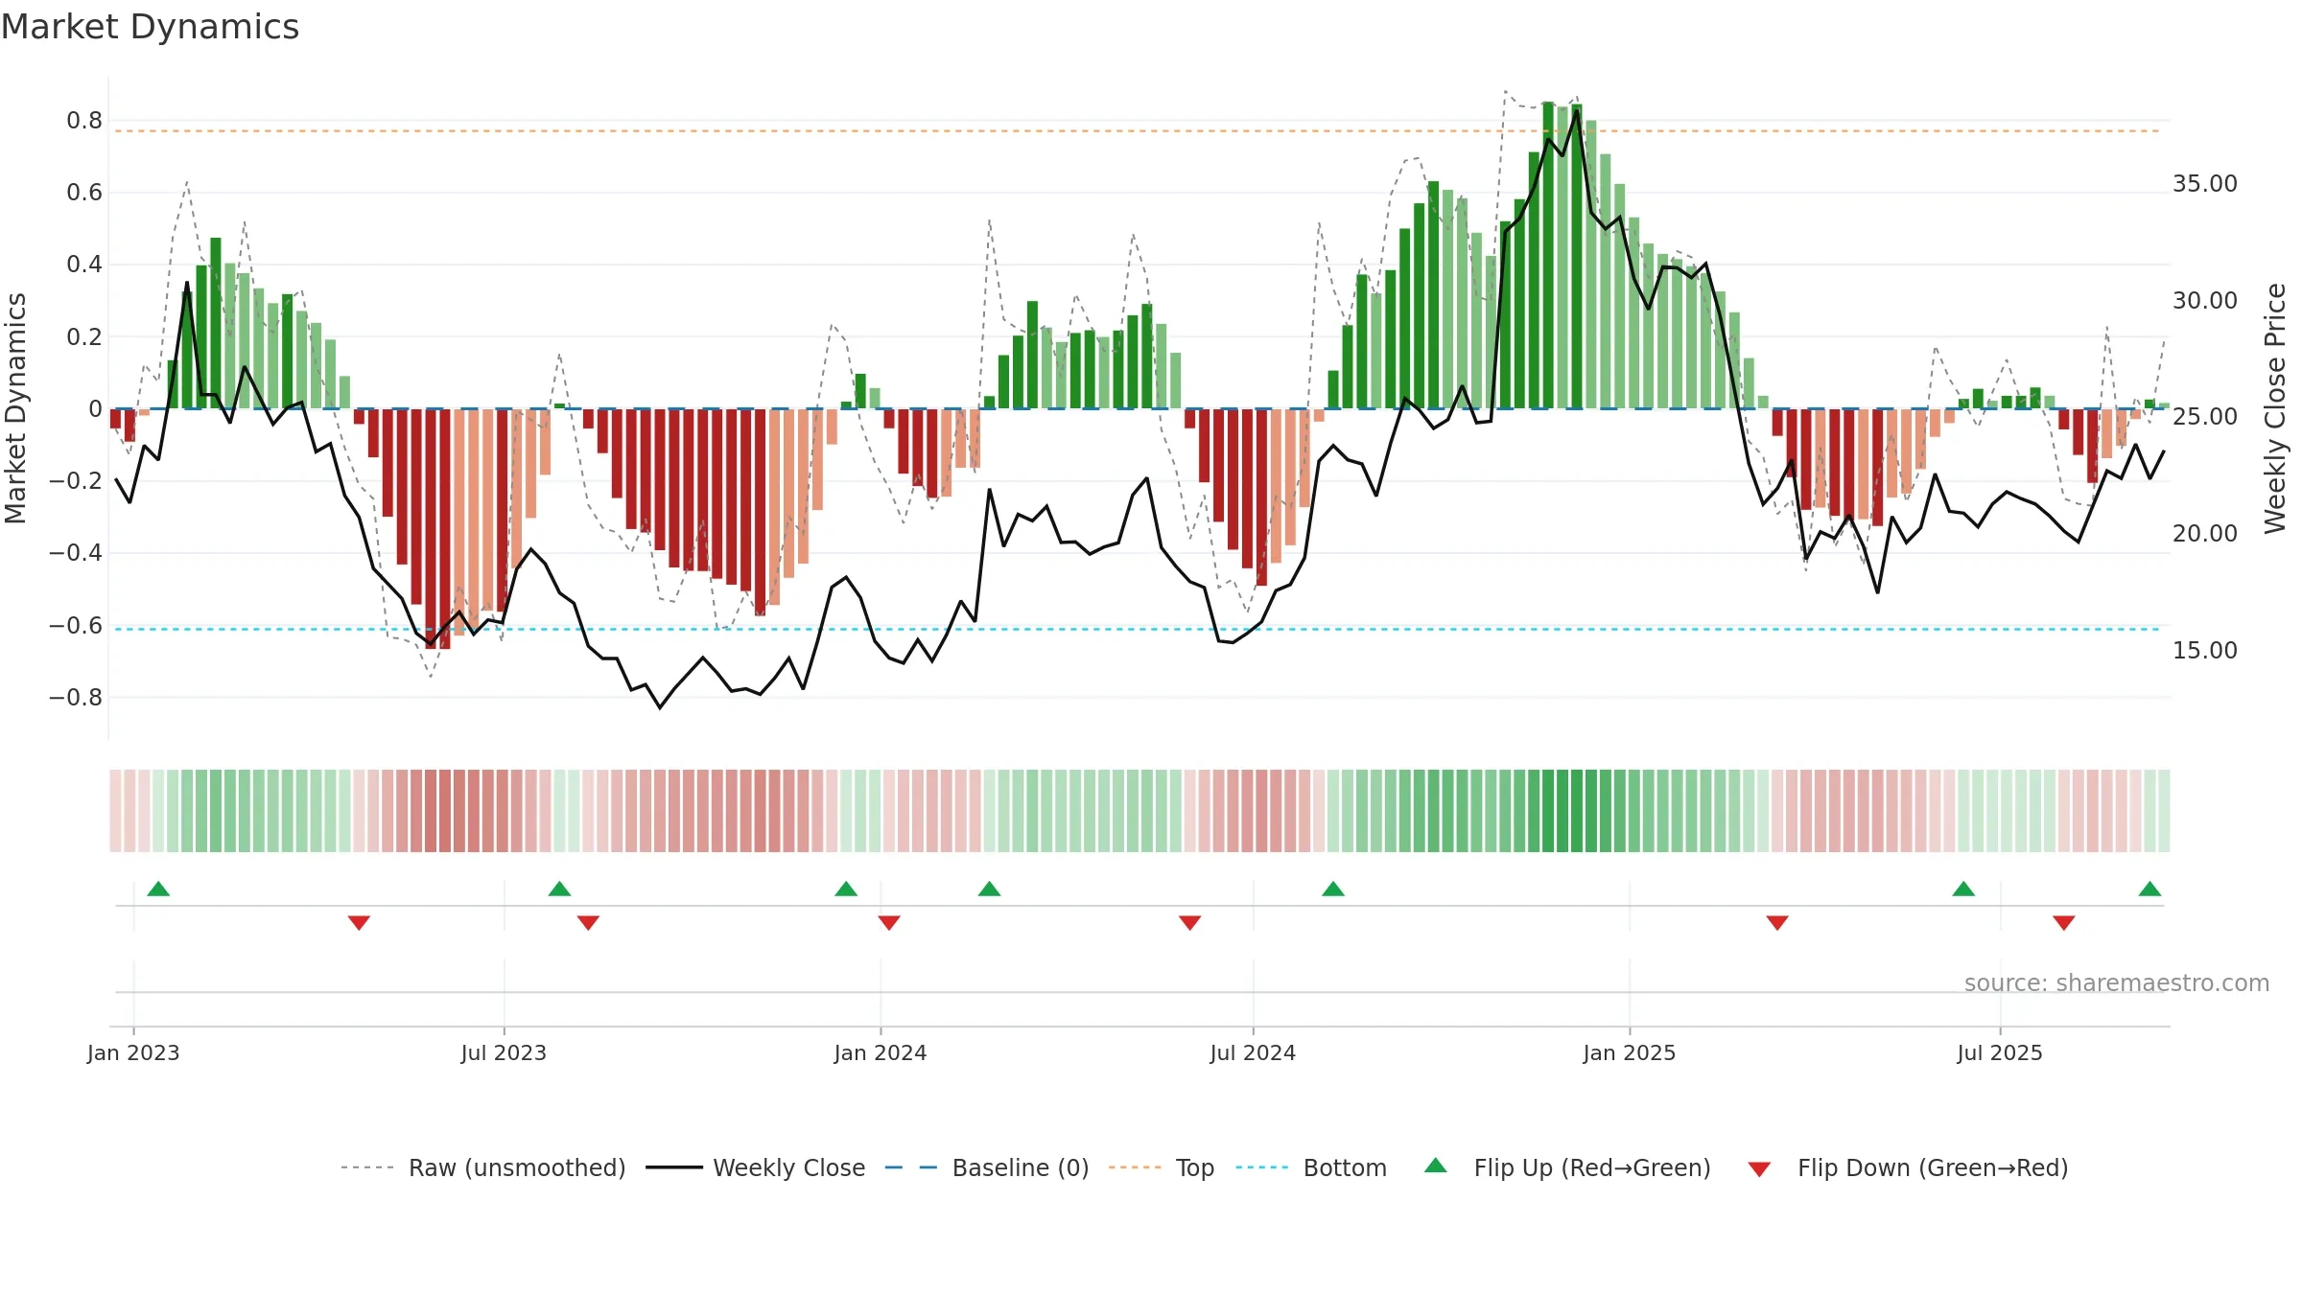Viewport: 2302px width, 1294px height.
Task: Click the Jul 2023 x-axis label
Action: [504, 1052]
